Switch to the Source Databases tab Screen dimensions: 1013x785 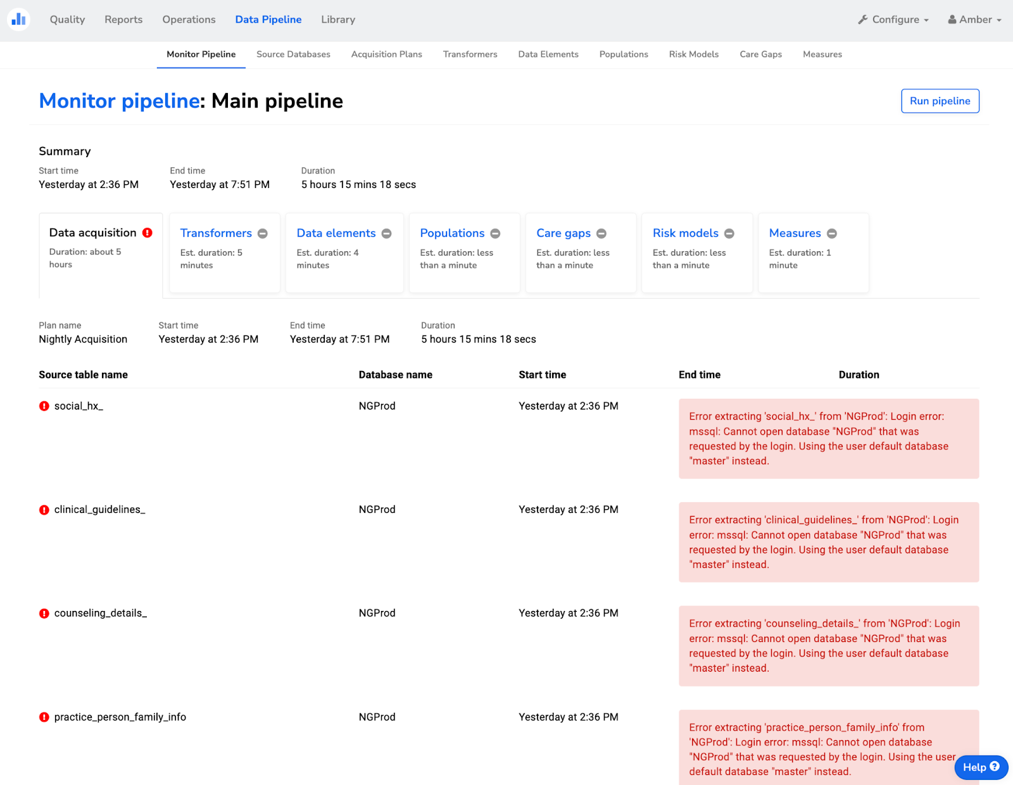293,54
